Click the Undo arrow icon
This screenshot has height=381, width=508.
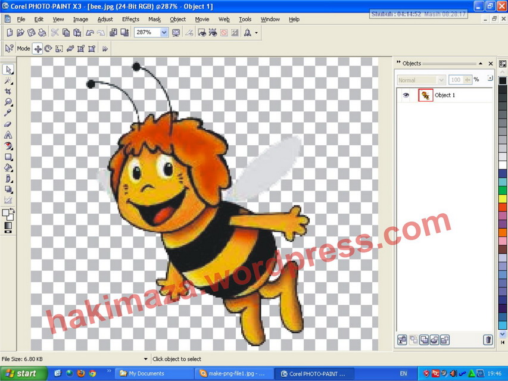point(90,32)
